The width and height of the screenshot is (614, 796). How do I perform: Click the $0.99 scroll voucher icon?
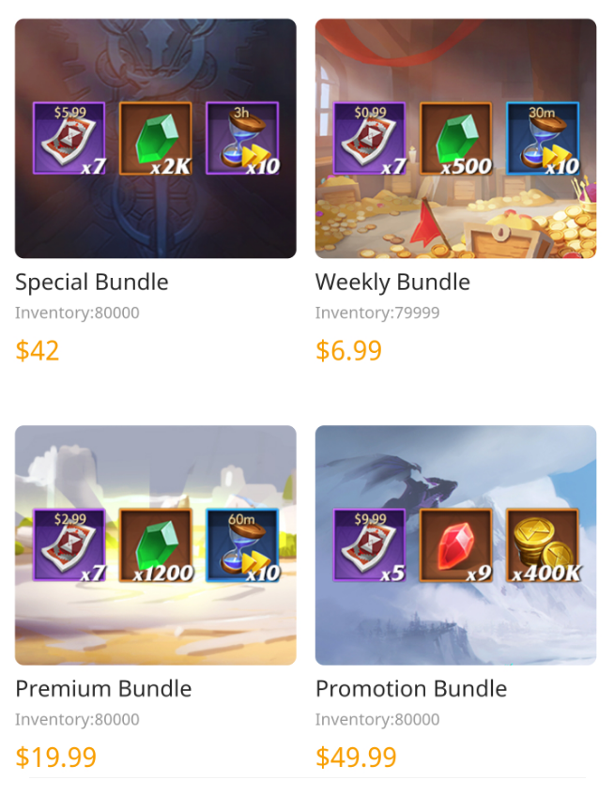point(369,138)
